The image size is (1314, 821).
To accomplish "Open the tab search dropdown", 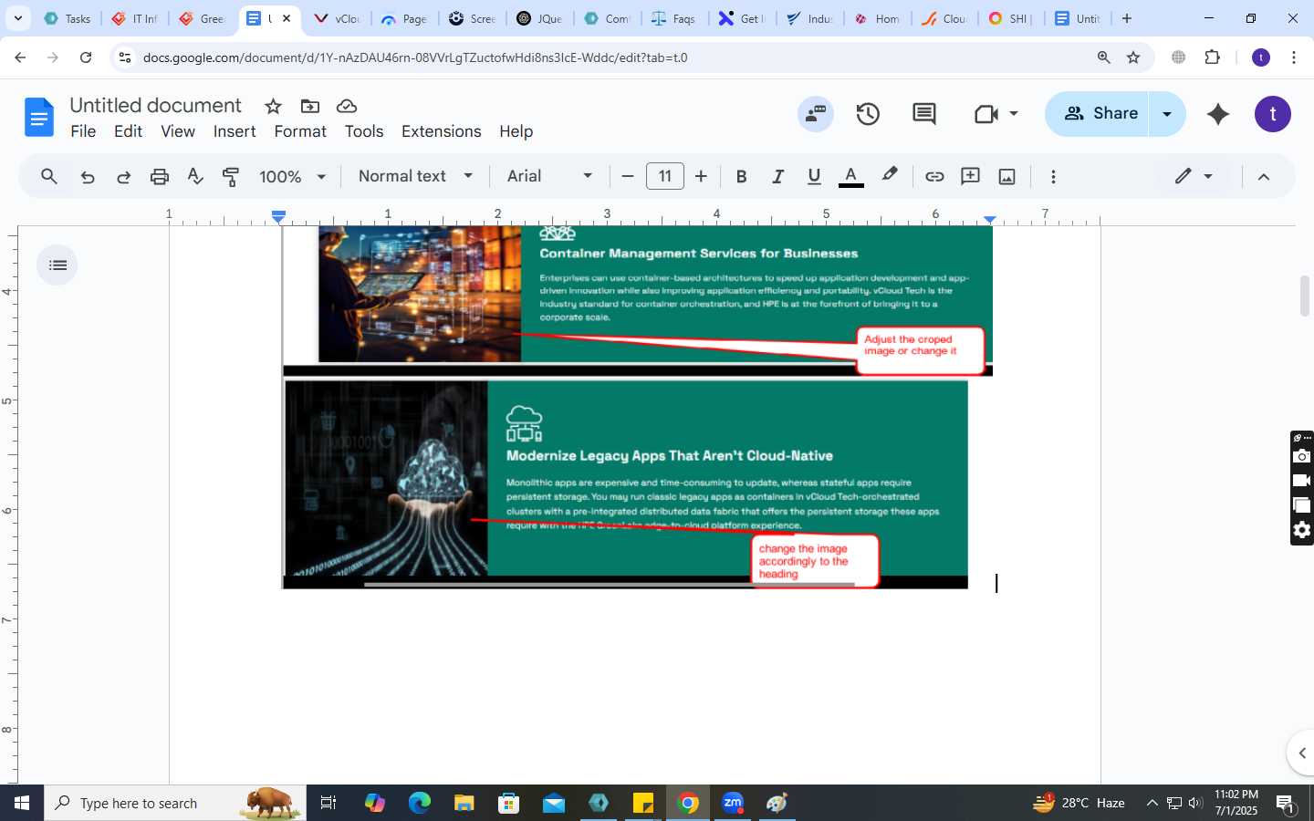I will point(17,18).
